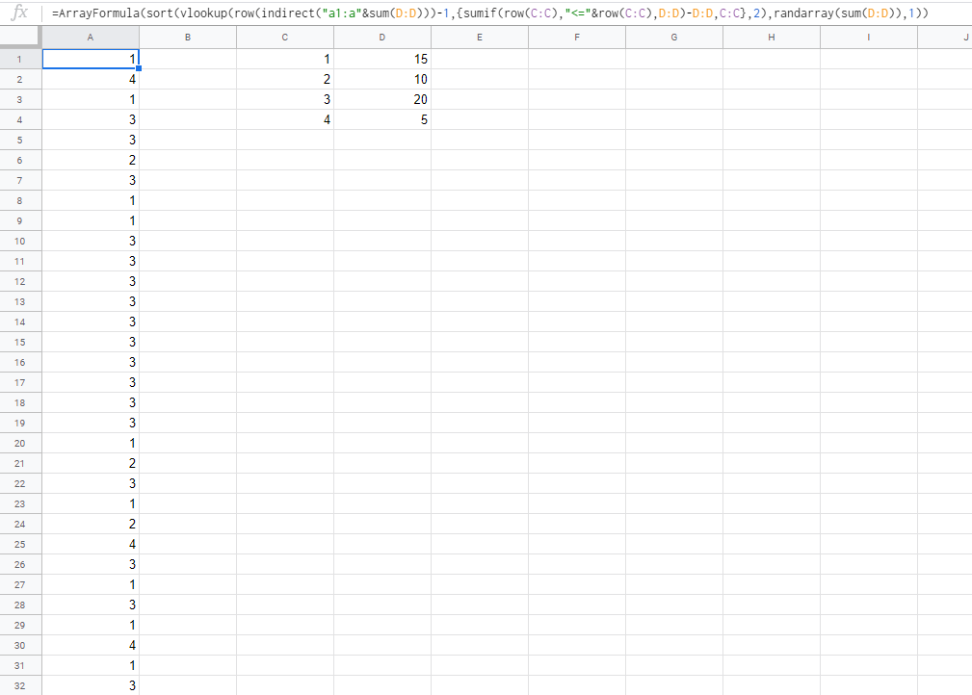
Task: Select column C header
Action: (x=285, y=38)
